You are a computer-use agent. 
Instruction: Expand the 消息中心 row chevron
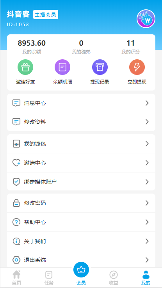click(147, 103)
